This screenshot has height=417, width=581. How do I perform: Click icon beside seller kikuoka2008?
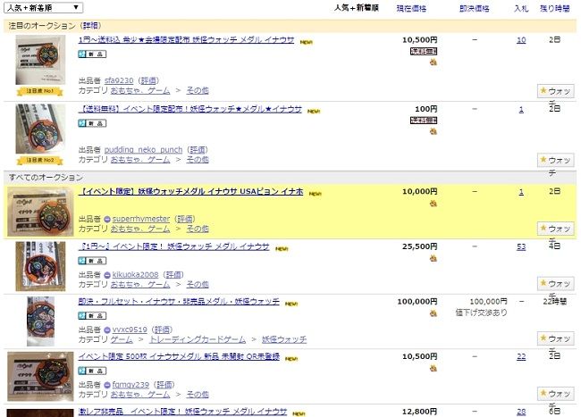pyautogui.click(x=107, y=275)
